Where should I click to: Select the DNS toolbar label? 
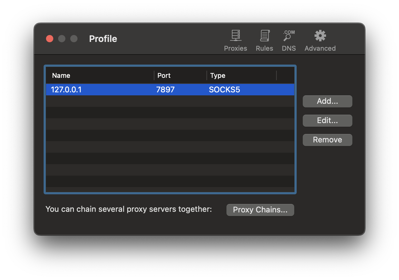click(288, 48)
